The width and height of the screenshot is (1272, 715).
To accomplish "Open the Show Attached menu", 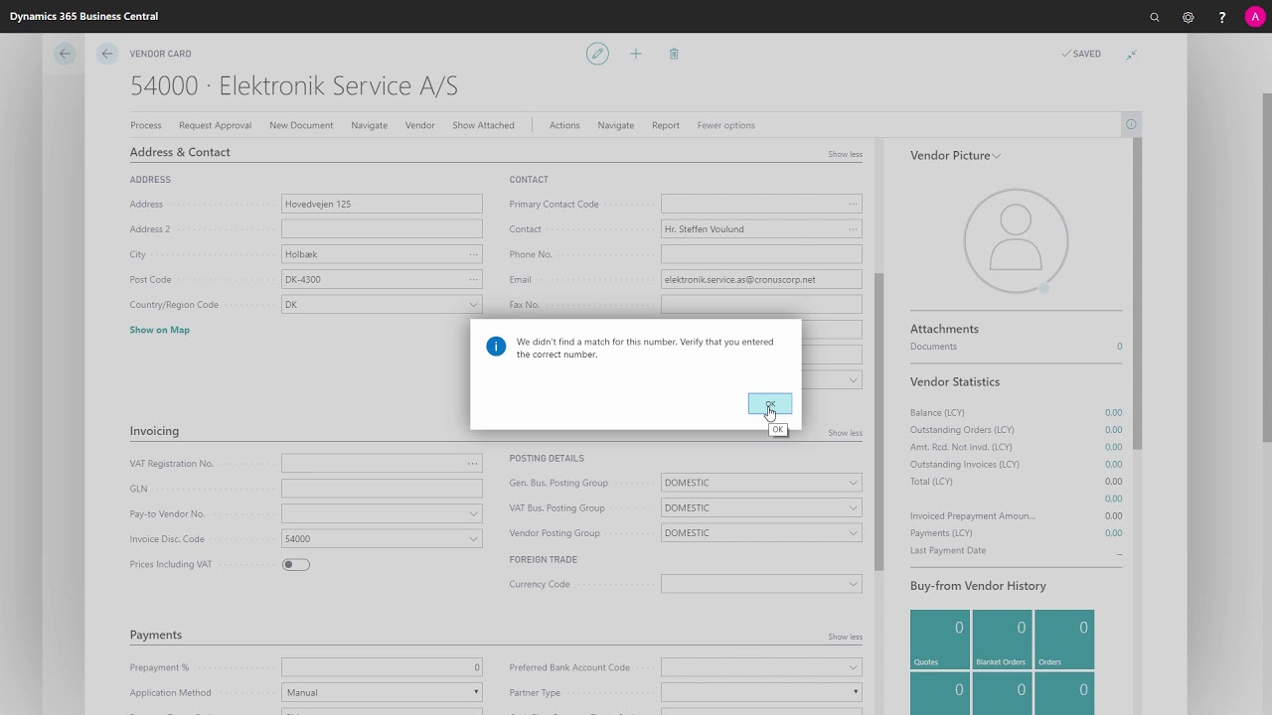I will point(483,125).
